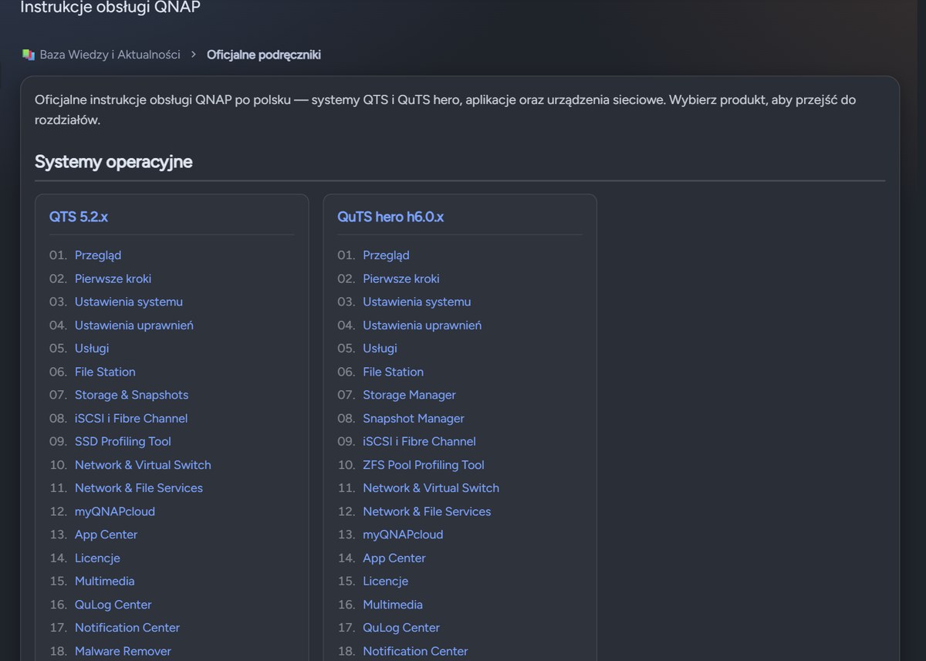Open QTS chapter 03 Ustawienia systemu
This screenshot has height=661, width=926.
pos(129,302)
